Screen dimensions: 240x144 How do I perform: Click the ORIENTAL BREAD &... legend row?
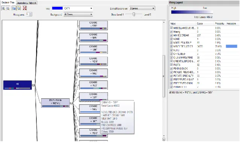coord(204,61)
